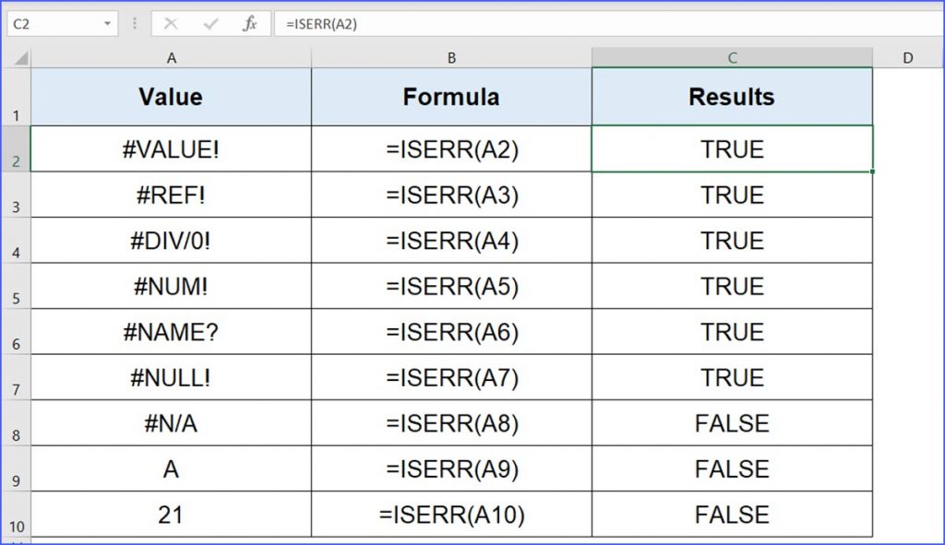Click the Results header cell
945x545 pixels.
732,96
